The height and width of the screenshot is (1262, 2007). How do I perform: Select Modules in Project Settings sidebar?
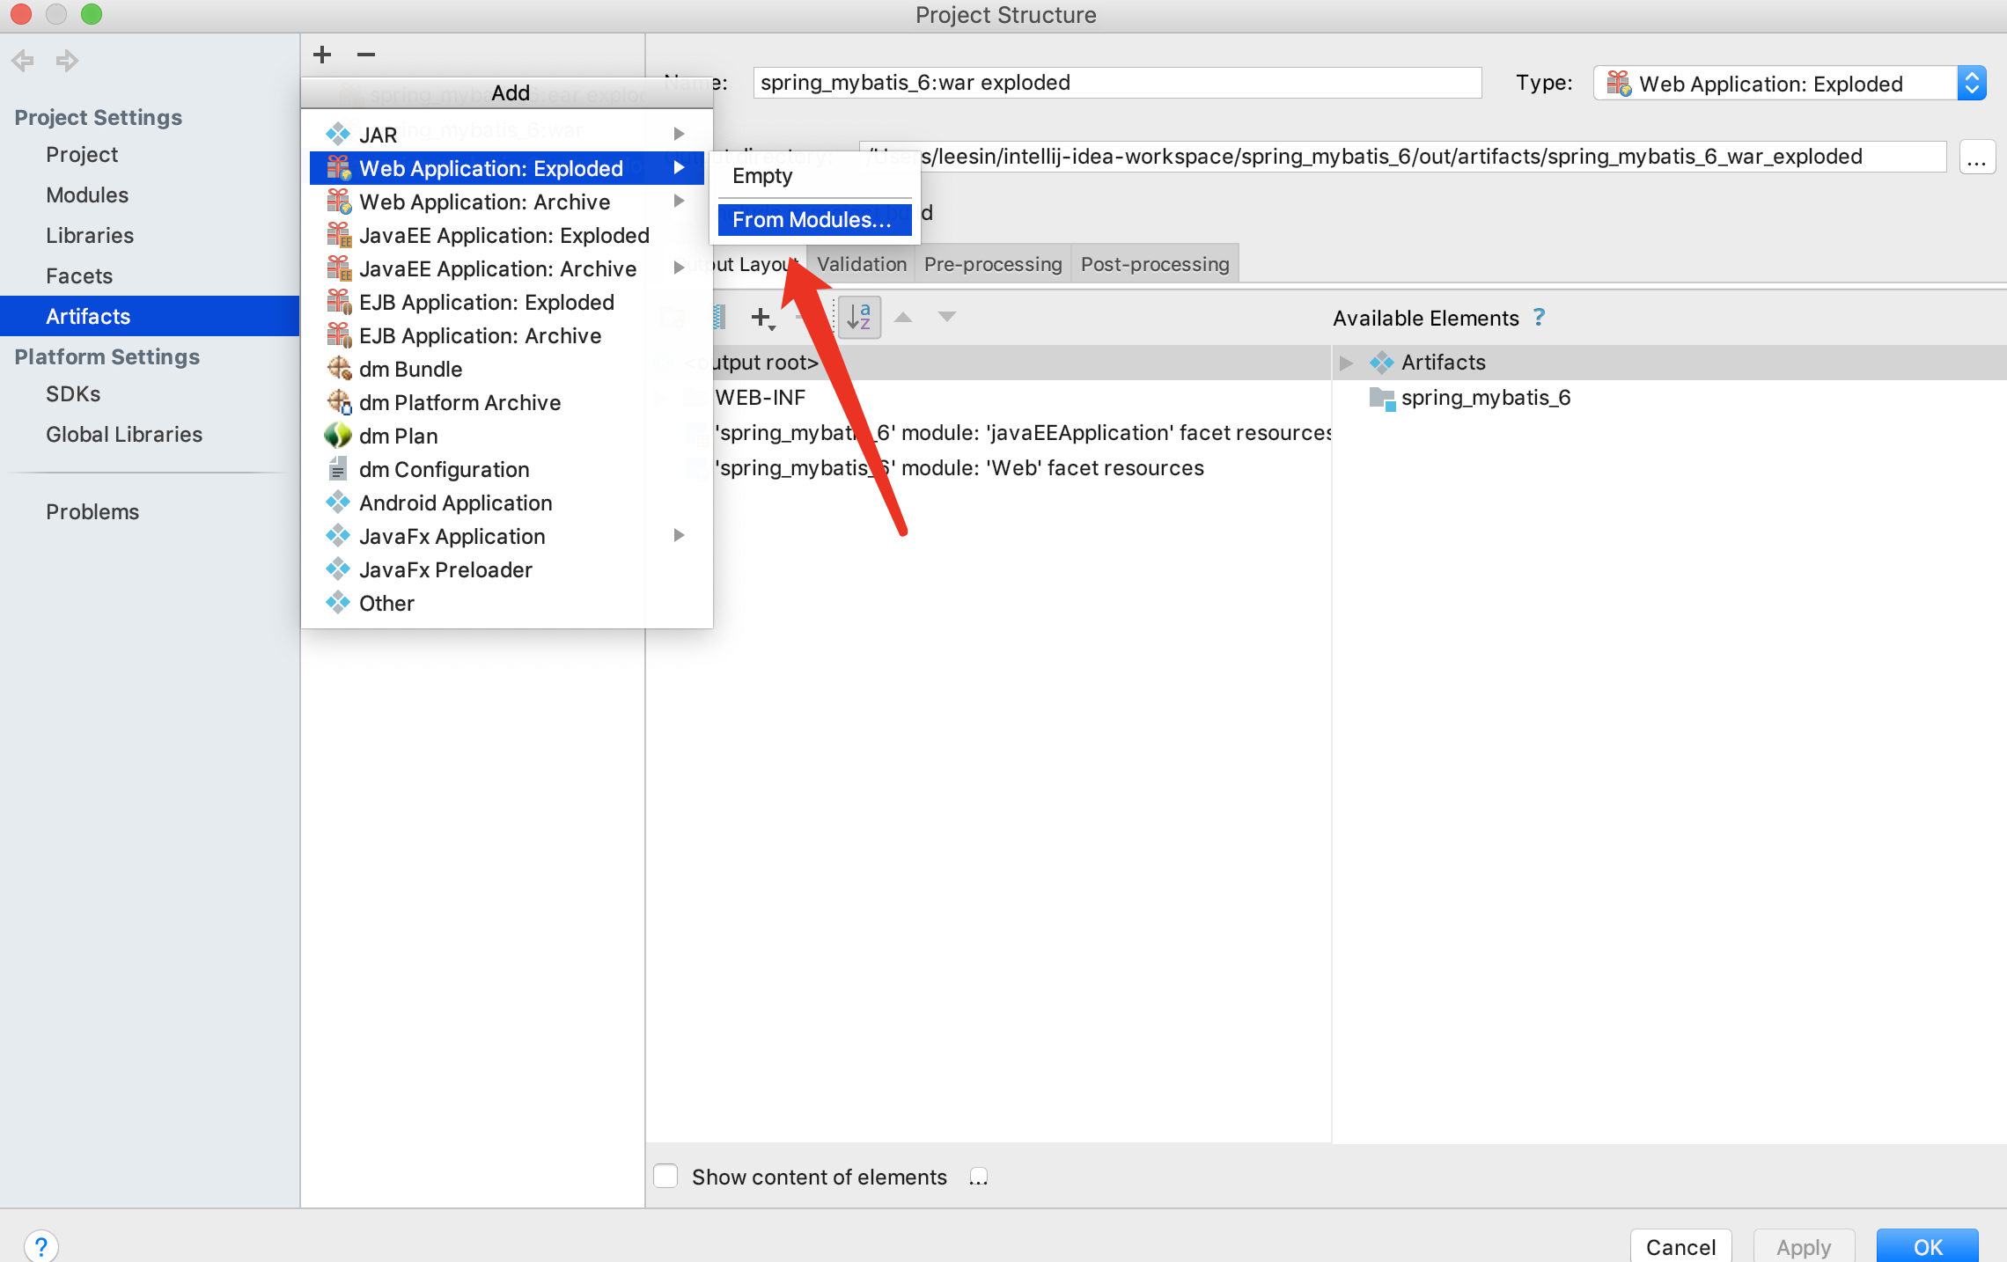coord(87,195)
